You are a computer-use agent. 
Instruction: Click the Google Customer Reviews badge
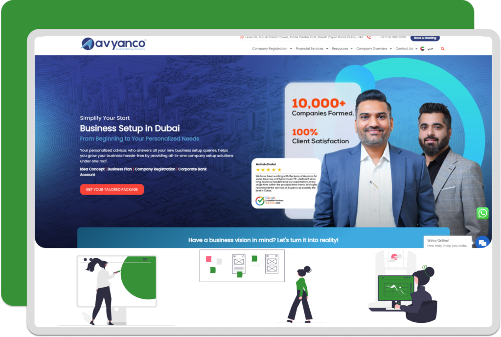click(269, 201)
